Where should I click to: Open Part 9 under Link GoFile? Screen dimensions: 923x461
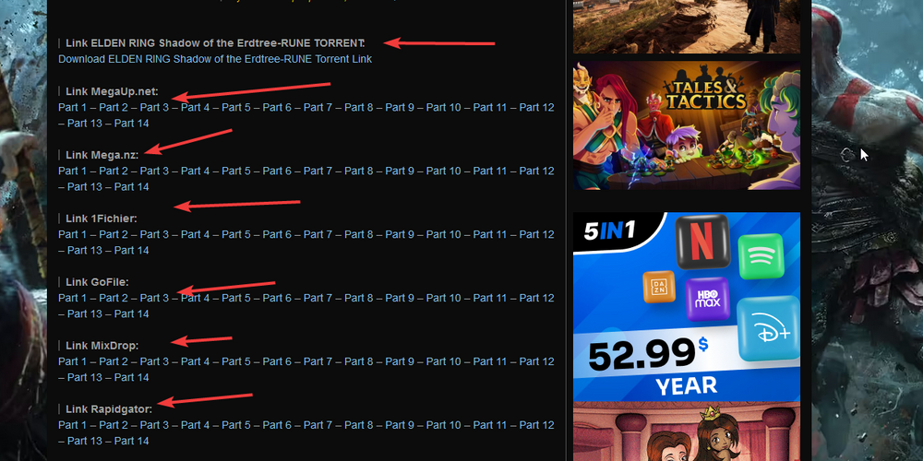click(x=400, y=298)
